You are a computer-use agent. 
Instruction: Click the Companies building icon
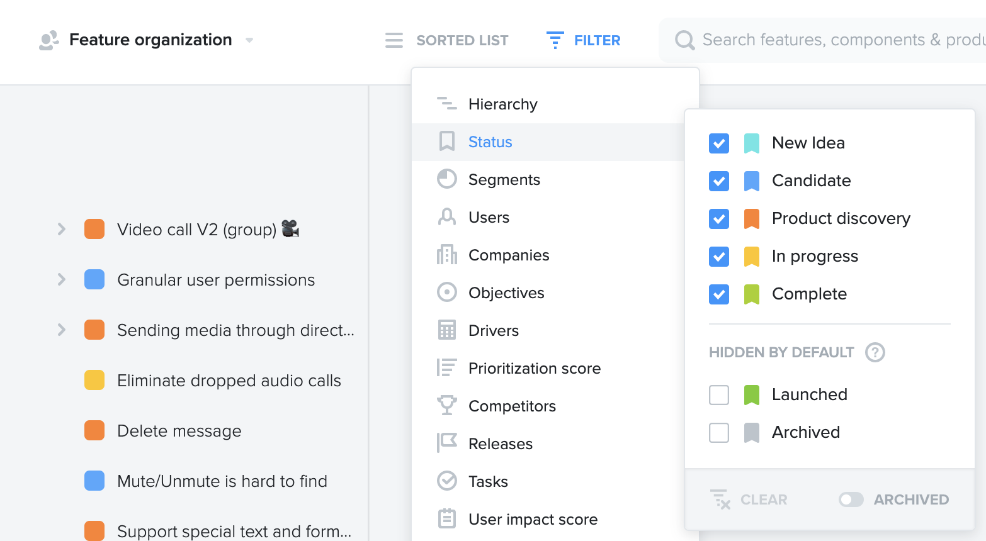[446, 255]
